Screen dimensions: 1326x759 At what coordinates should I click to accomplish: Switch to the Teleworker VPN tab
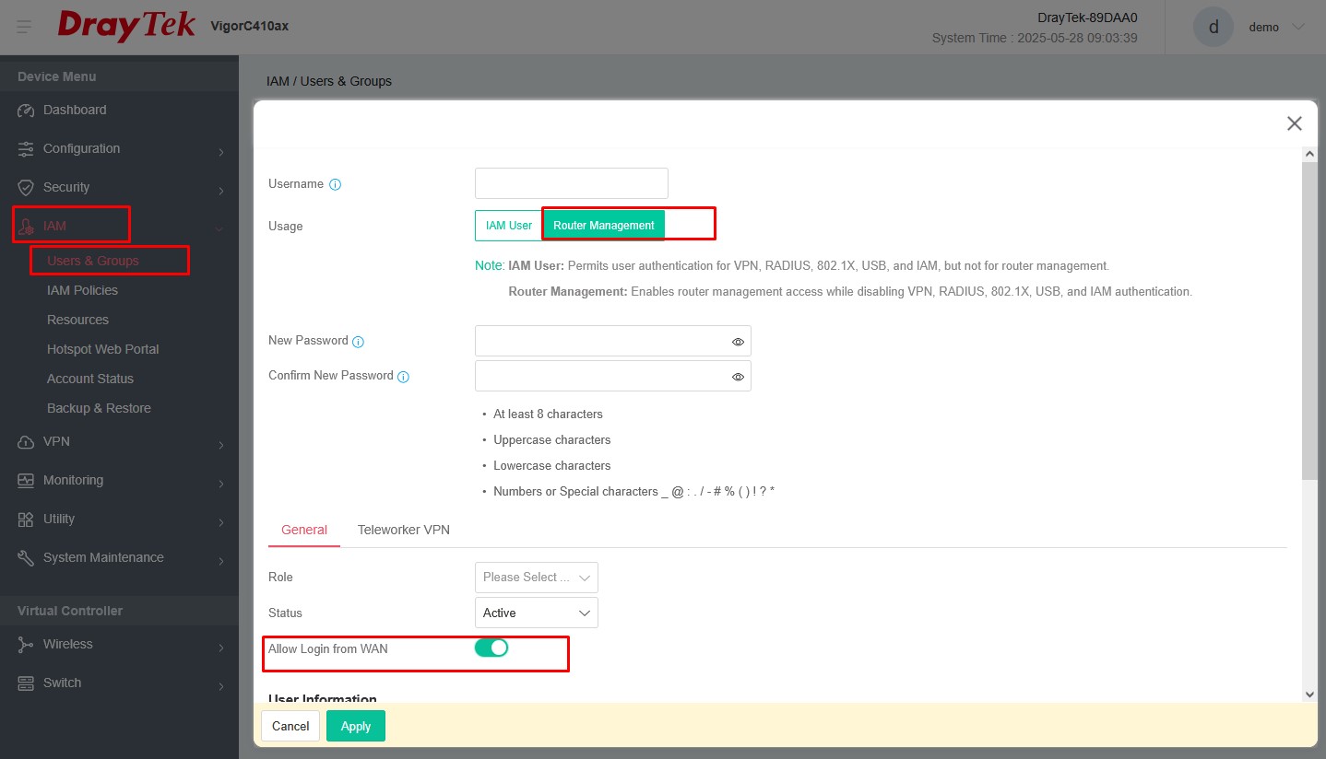(x=404, y=530)
